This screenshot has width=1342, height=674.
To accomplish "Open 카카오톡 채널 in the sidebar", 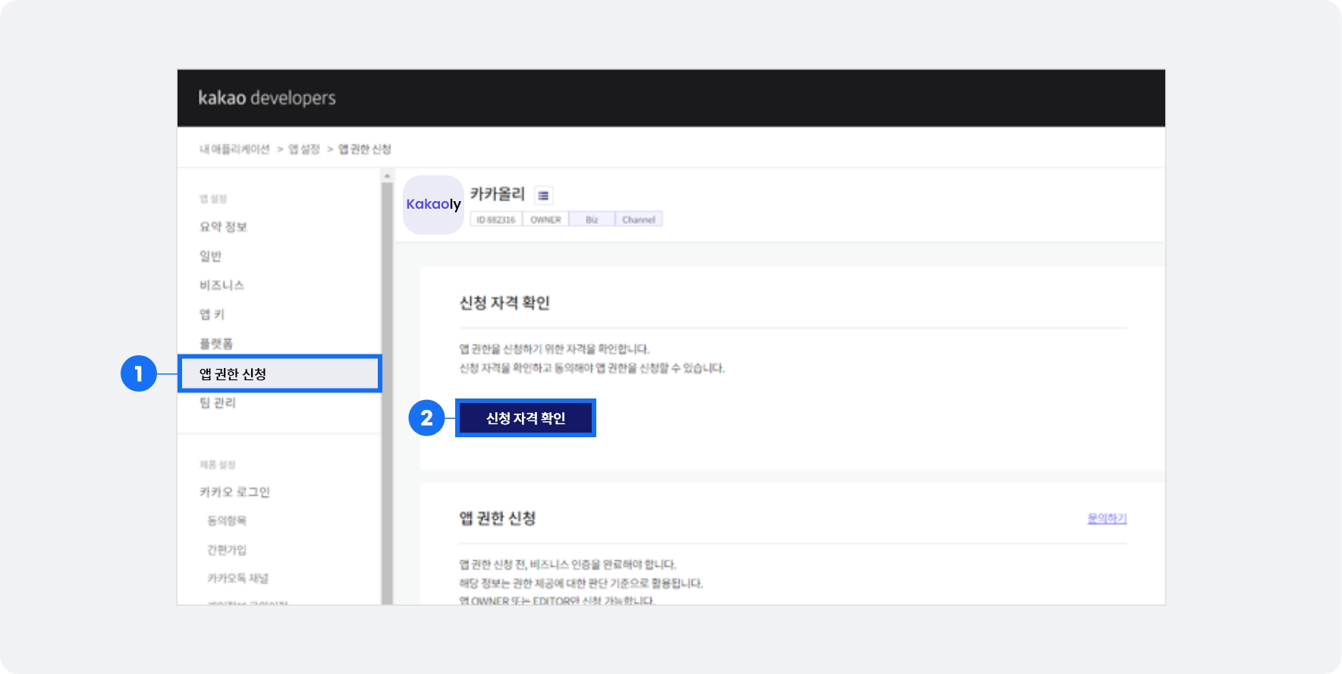I will (x=237, y=578).
